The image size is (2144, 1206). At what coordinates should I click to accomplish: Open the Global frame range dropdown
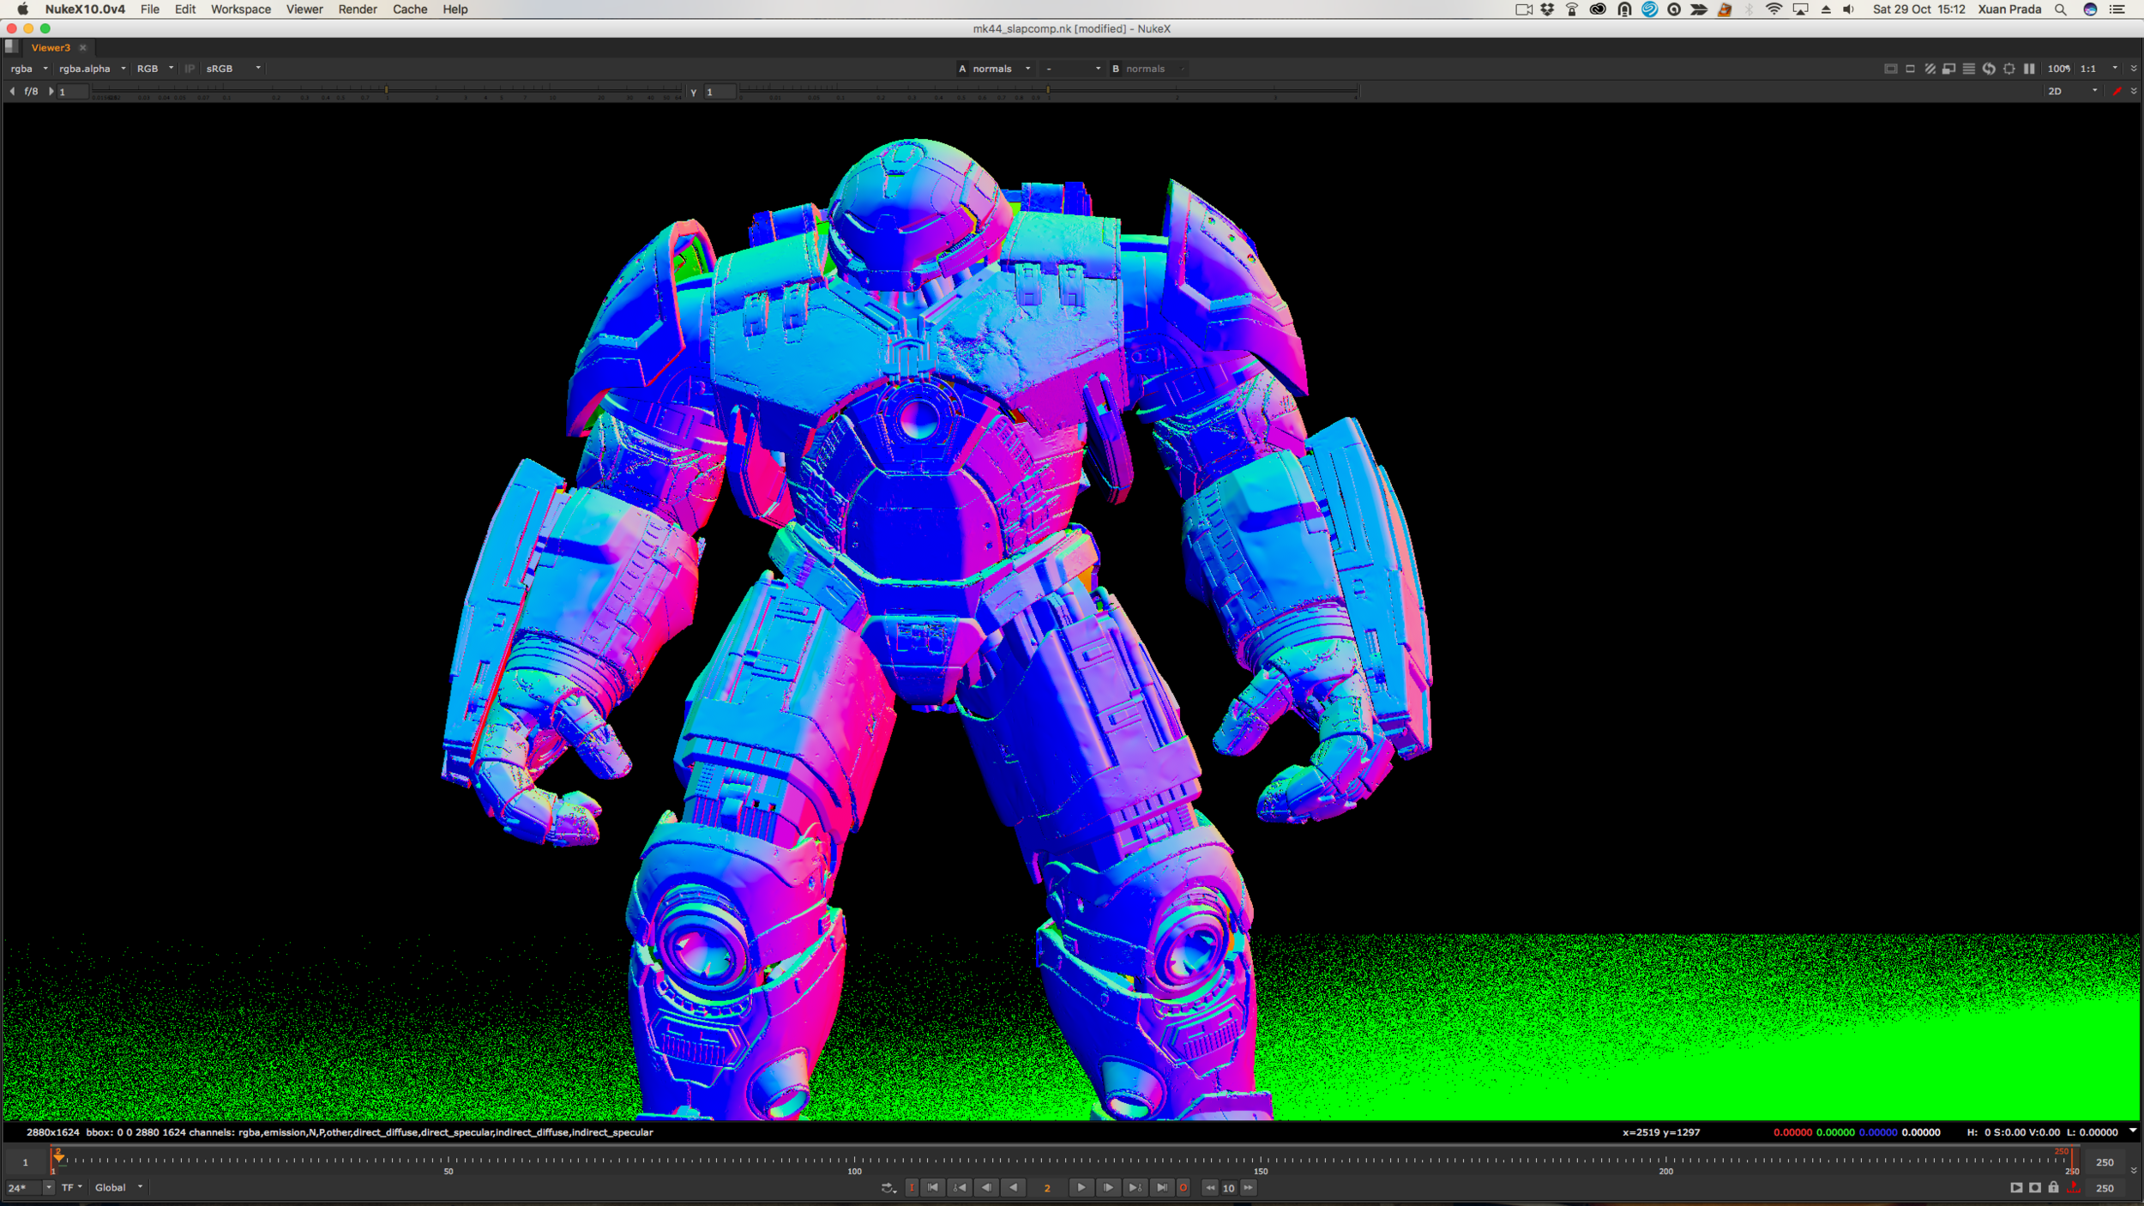pos(118,1187)
